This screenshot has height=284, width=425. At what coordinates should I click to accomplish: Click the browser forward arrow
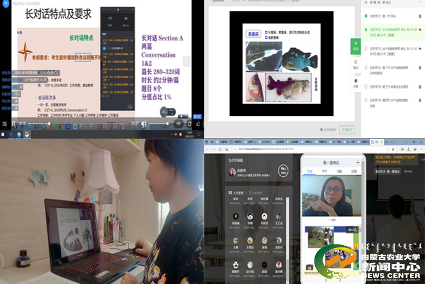click(214, 149)
